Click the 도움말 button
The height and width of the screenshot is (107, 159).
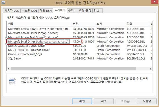click(147, 101)
